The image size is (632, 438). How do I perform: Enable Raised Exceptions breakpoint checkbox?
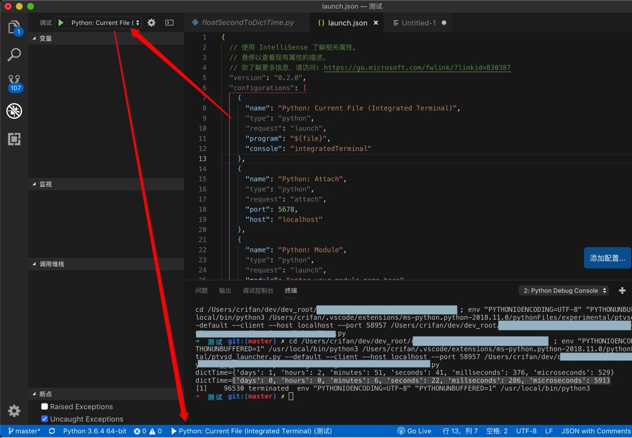pos(44,406)
